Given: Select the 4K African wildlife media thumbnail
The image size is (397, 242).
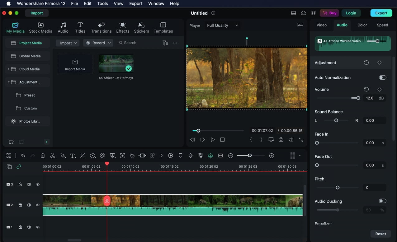Looking at the screenshot, I should (116, 64).
